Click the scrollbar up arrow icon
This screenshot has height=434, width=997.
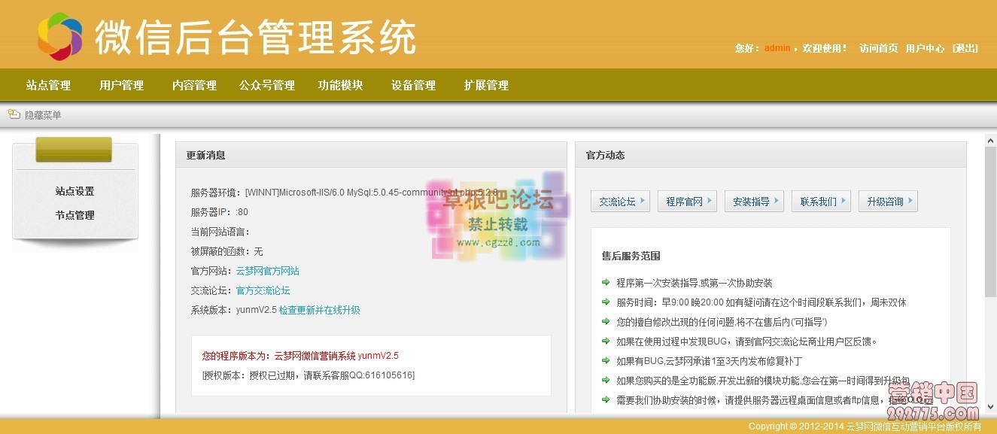989,139
